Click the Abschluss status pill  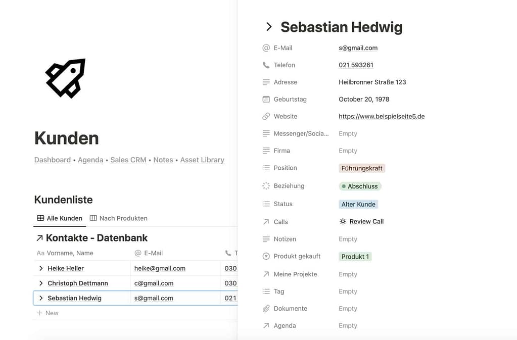point(360,186)
